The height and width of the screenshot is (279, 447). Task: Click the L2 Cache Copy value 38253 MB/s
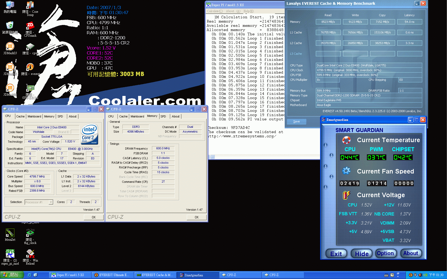pyautogui.click(x=382, y=43)
